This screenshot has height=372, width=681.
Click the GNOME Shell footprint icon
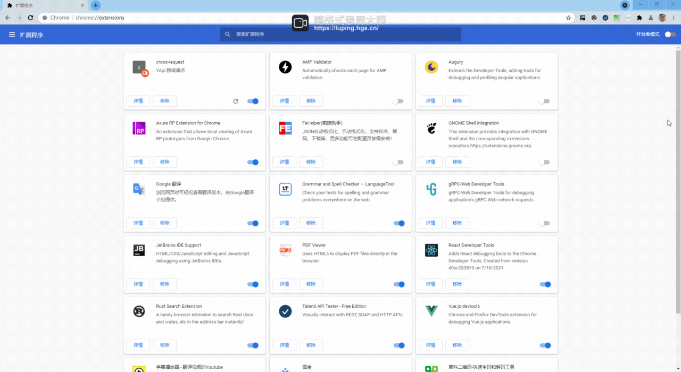[x=431, y=128]
